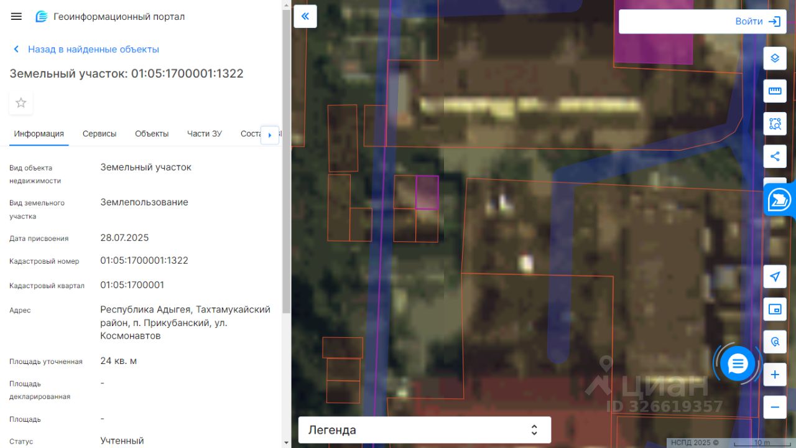The width and height of the screenshot is (796, 448).
Task: Toggle the overview mini-map window
Action: (x=775, y=309)
